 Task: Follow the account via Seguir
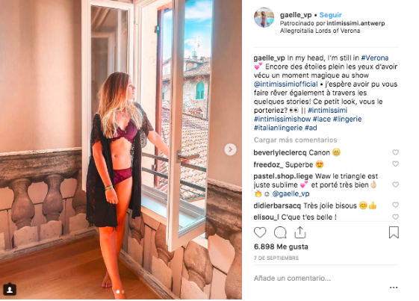(331, 15)
